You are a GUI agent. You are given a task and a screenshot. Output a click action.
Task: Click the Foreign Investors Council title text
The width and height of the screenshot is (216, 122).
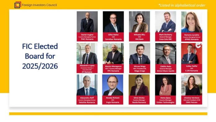click(x=39, y=5)
